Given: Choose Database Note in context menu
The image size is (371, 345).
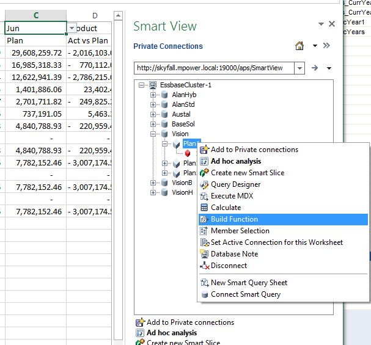Looking at the screenshot, I should (x=283, y=254).
